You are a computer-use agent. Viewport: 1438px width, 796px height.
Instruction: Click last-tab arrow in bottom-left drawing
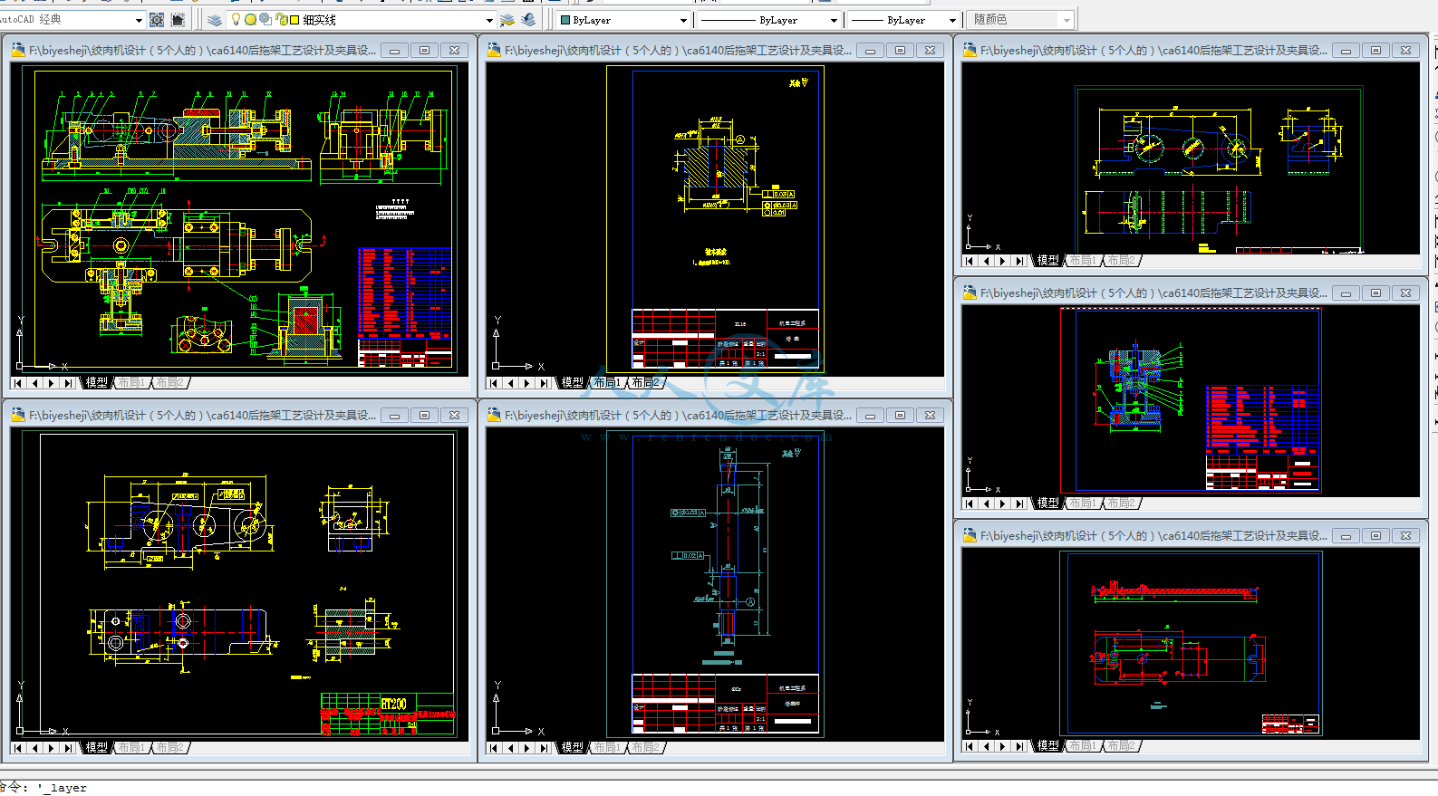(69, 748)
